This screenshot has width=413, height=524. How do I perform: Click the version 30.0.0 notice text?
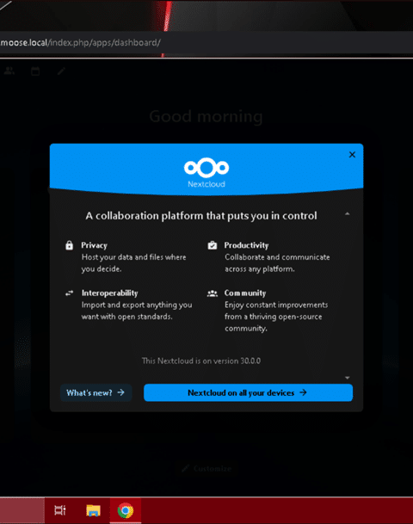[201, 361]
